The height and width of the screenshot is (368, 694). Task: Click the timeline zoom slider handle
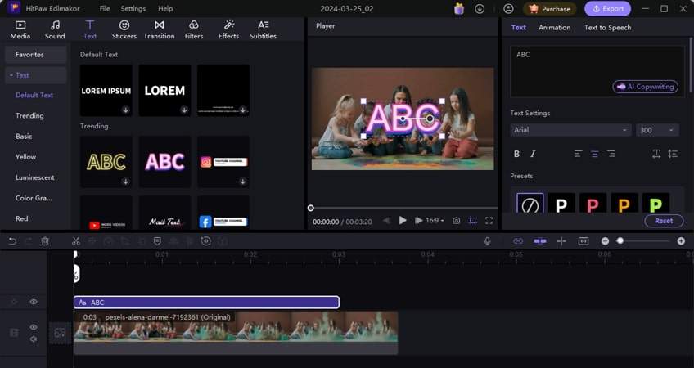[620, 241]
